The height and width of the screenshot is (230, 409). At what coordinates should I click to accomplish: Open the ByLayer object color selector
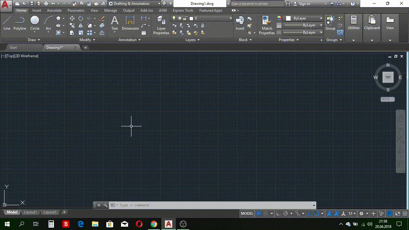tap(303, 18)
